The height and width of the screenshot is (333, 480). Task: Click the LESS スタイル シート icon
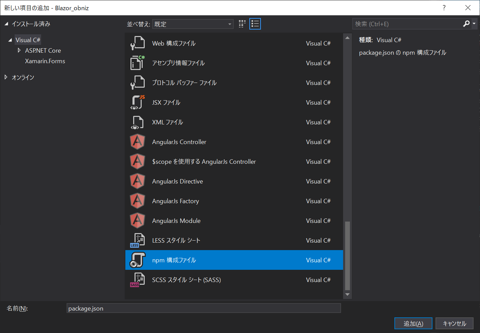138,240
